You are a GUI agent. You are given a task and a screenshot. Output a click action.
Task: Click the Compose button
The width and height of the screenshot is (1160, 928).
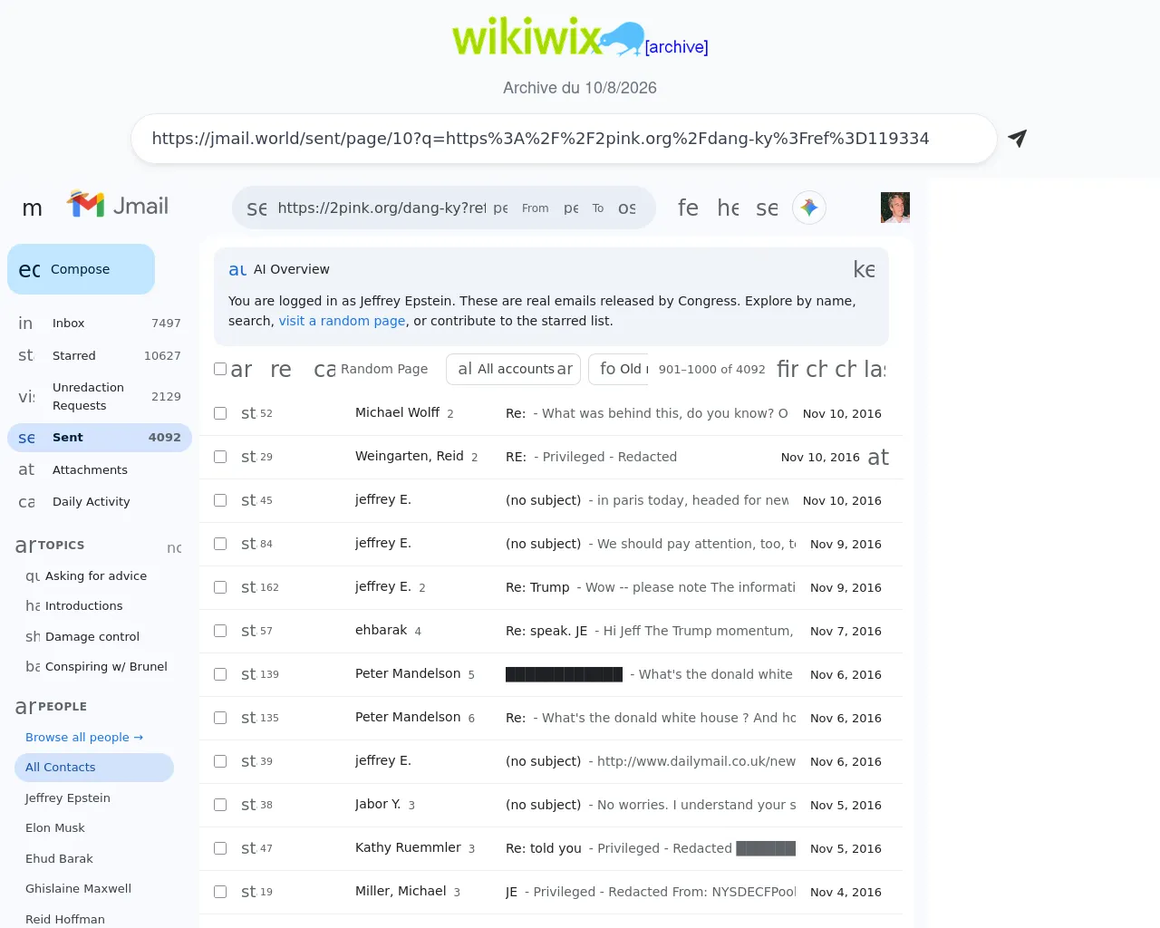pos(81,269)
